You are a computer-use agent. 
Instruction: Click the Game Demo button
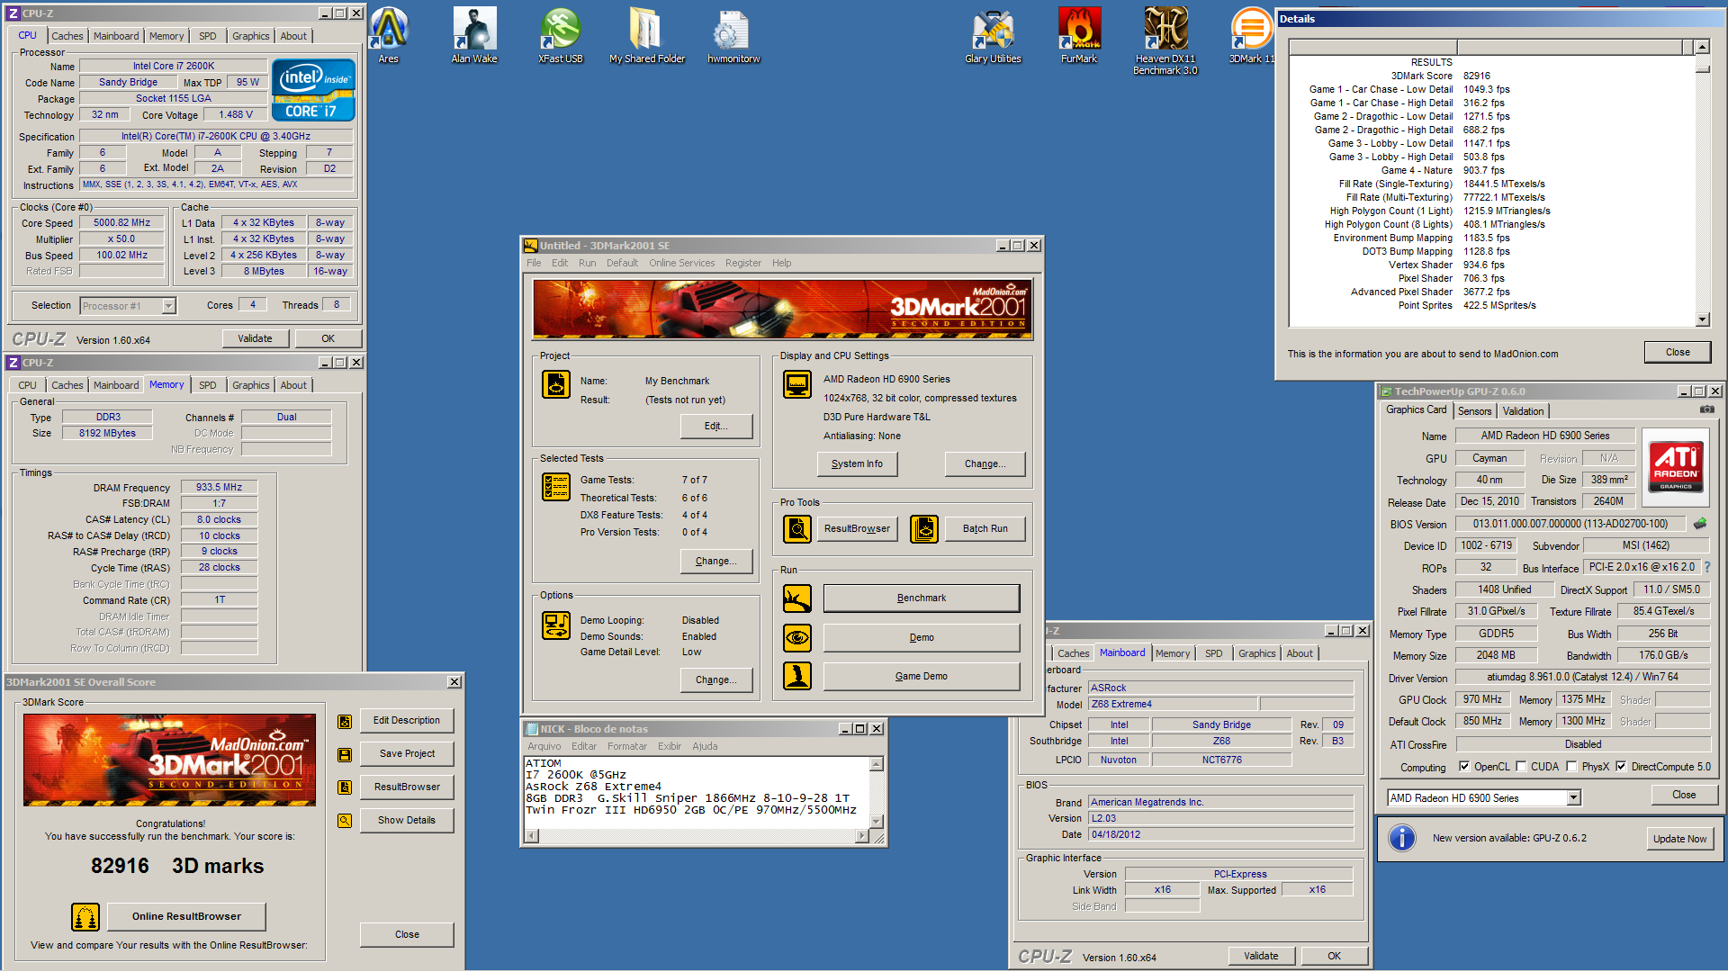[x=922, y=676]
